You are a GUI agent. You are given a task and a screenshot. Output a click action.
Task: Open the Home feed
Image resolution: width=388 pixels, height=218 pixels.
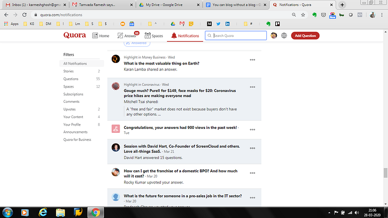tap(101, 35)
